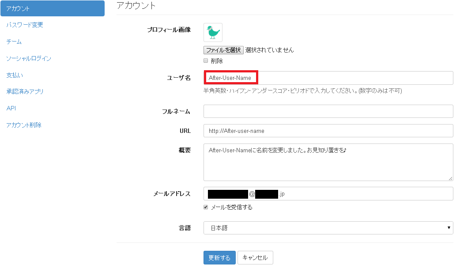Open パスワード変更 in the sidebar
Screen dimensions: 460x268
(25, 25)
